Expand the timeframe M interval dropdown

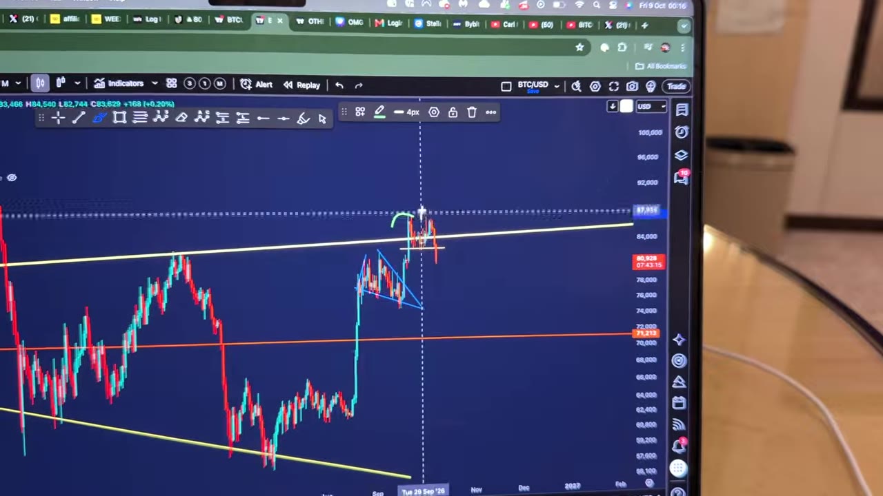pyautogui.click(x=17, y=83)
